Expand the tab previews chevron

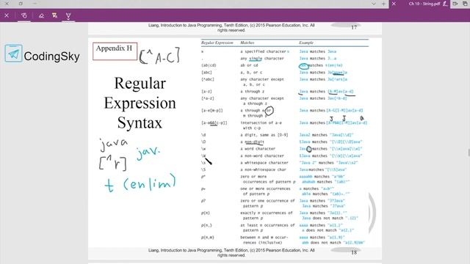(374, 4)
